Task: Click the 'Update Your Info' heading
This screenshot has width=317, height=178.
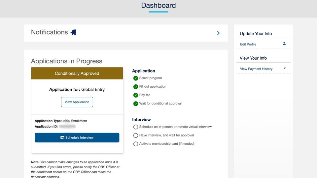Action: point(256,34)
